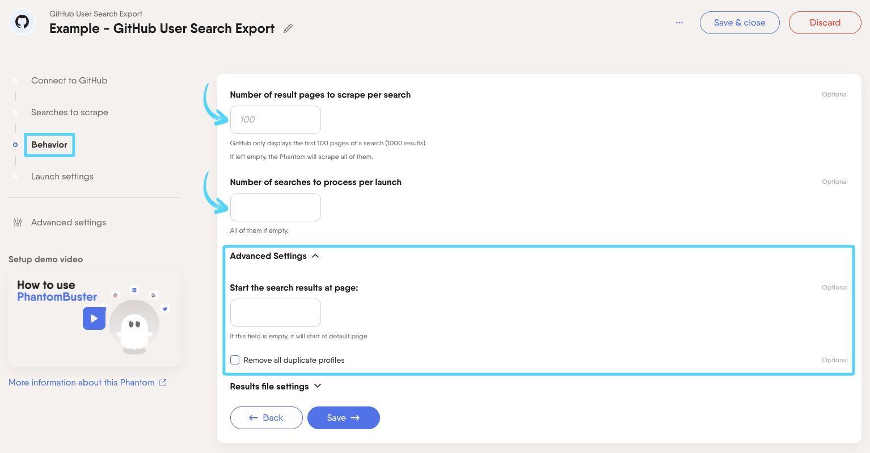Focus the searches per launch field

click(x=276, y=207)
